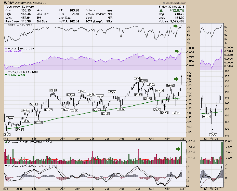The width and height of the screenshot is (237, 191).
Task: Open the StockCharts.com watermark link
Action: (x=175, y=3)
